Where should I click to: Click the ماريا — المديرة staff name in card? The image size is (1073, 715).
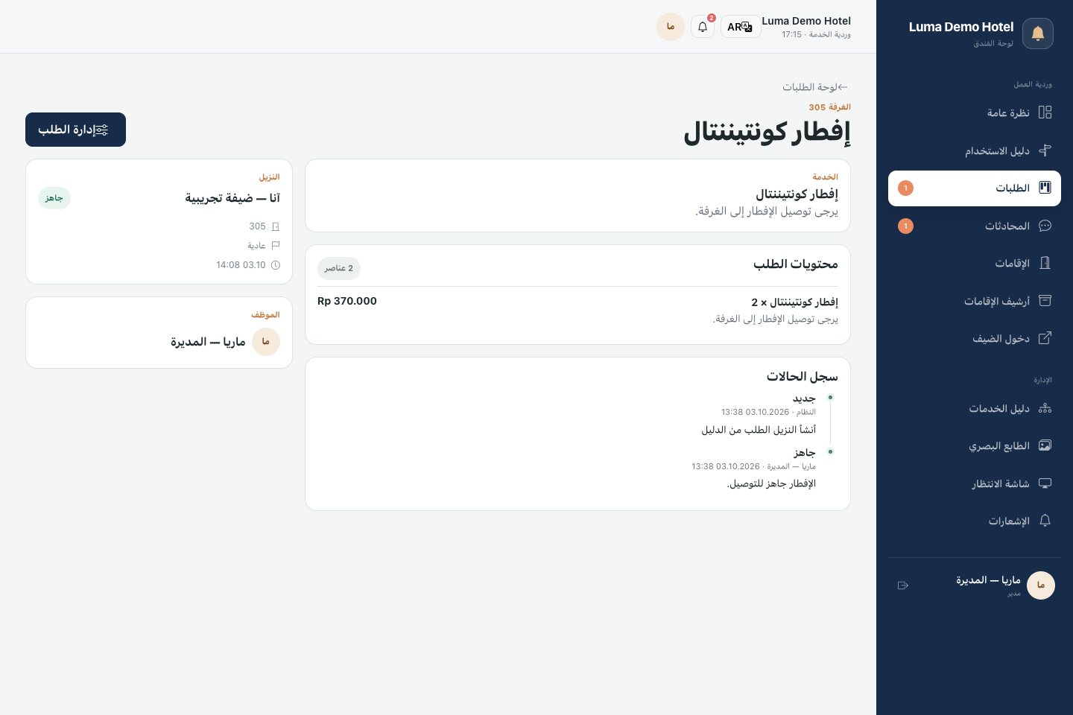pos(208,342)
